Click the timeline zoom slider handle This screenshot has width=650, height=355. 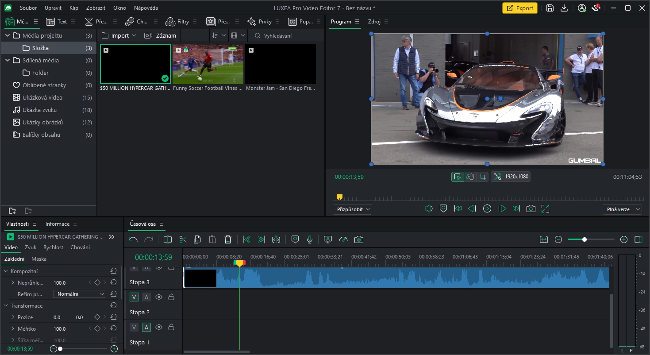[x=585, y=239]
